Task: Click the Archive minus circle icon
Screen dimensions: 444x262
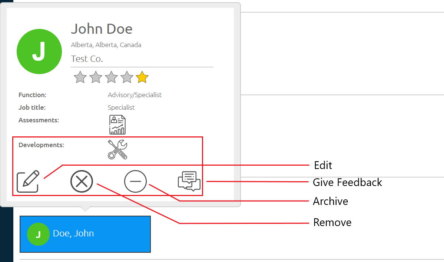Action: pyautogui.click(x=135, y=181)
